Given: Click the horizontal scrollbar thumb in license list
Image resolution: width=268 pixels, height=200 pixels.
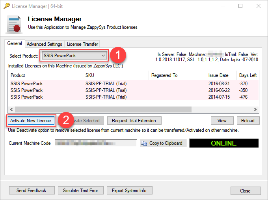Looking at the screenshot, I should 103,110.
